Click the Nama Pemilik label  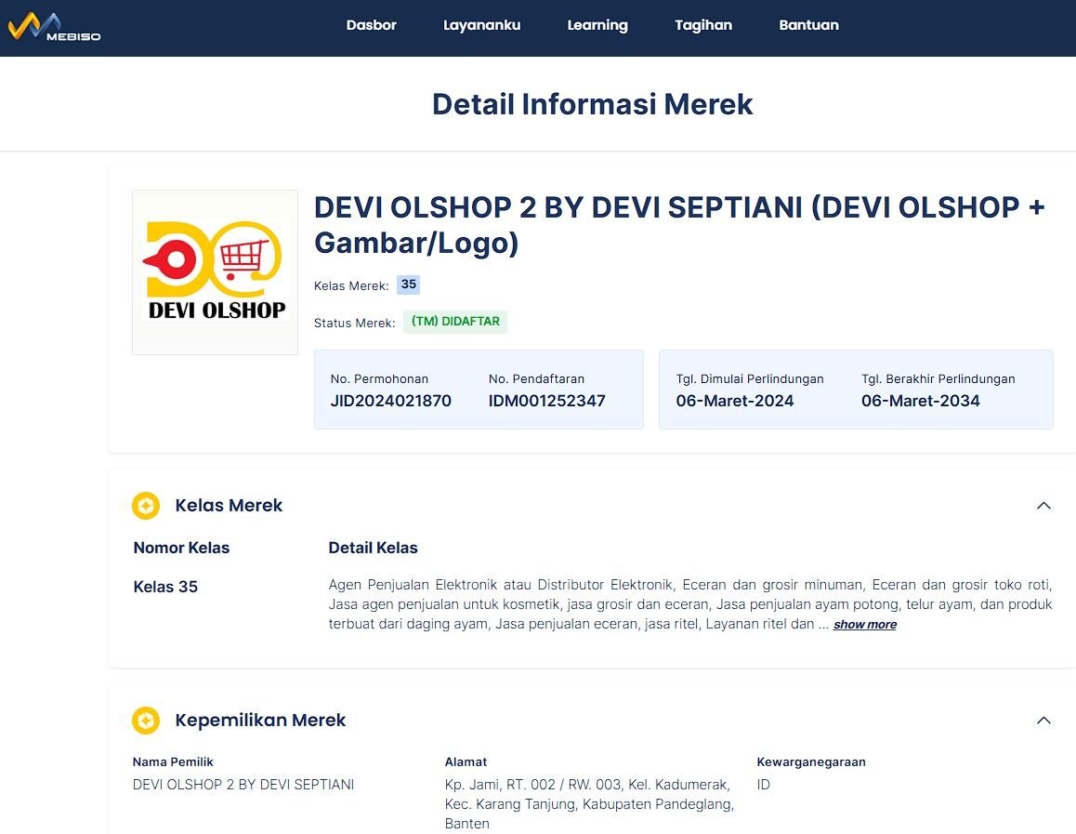click(x=173, y=761)
